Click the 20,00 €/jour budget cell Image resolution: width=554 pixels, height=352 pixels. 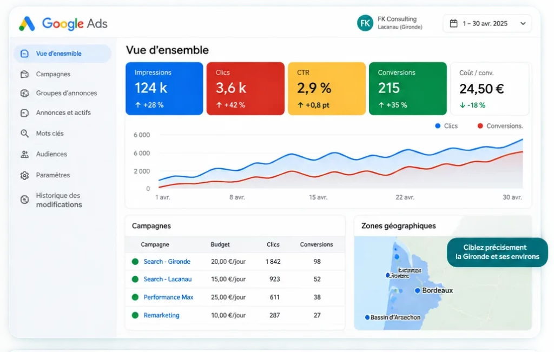click(x=228, y=262)
